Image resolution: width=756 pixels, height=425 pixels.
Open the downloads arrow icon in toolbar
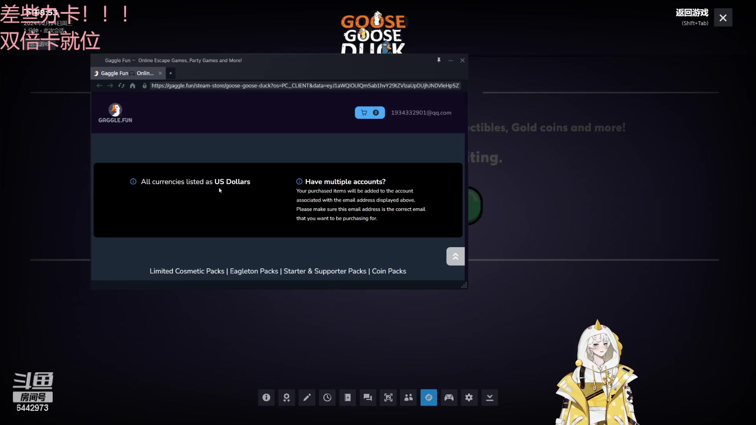pyautogui.click(x=489, y=397)
